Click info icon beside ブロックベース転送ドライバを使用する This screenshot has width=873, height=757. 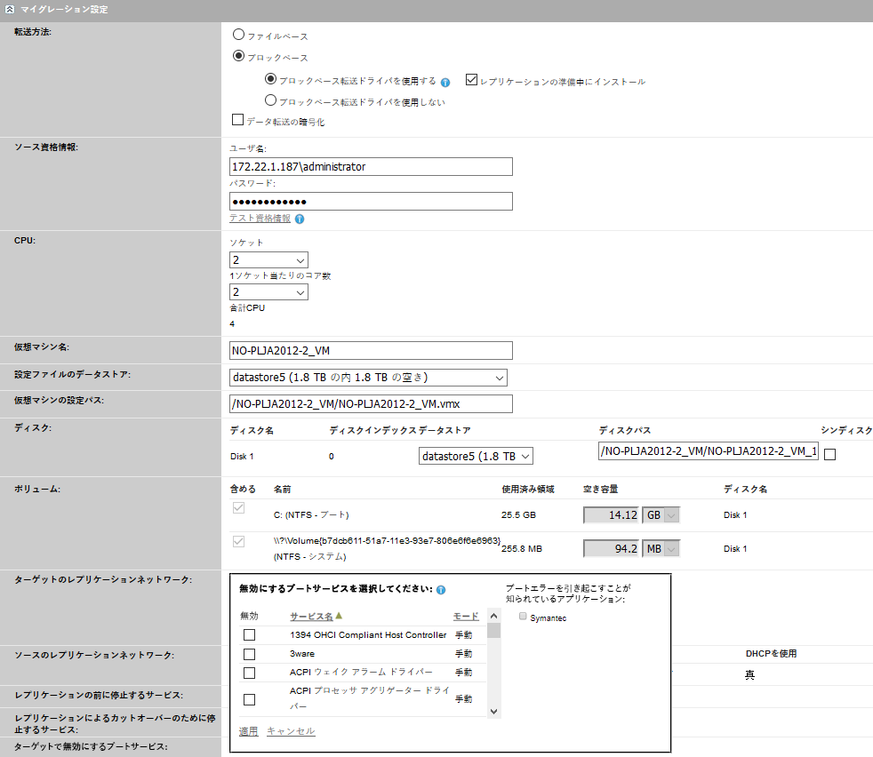[x=445, y=82]
